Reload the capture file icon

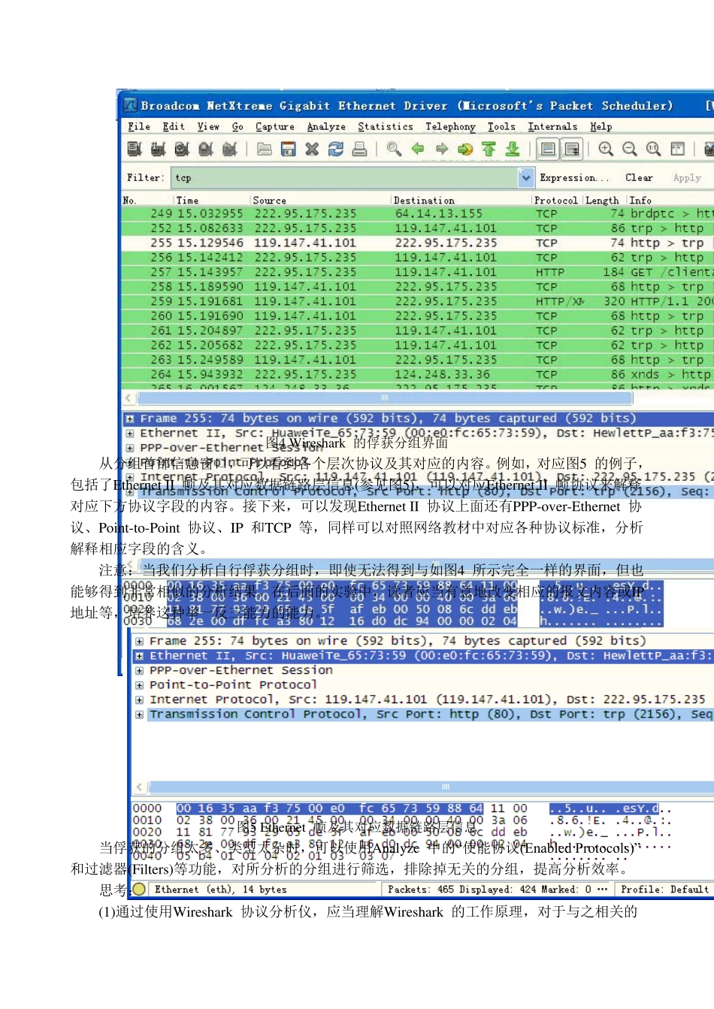336,149
